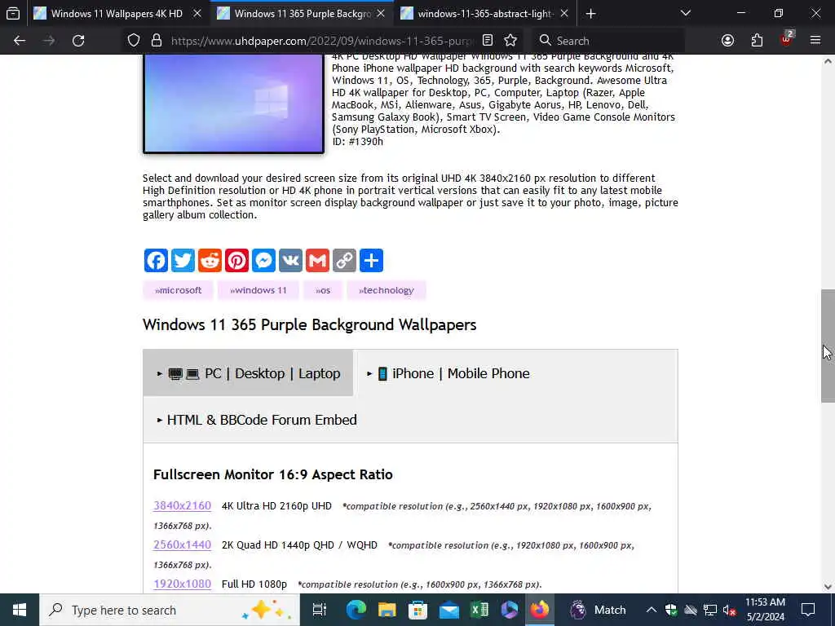Send the wallpaper via Gmail icon
The width and height of the screenshot is (835, 626).
(317, 260)
